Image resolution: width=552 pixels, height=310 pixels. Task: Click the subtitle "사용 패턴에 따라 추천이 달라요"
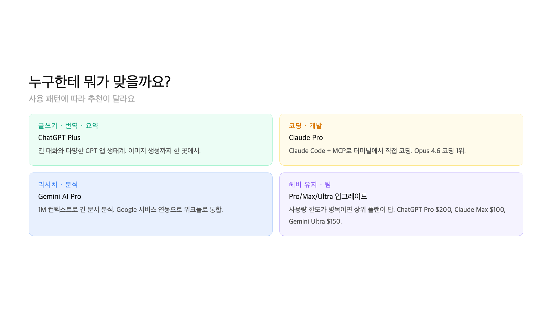[x=82, y=99]
